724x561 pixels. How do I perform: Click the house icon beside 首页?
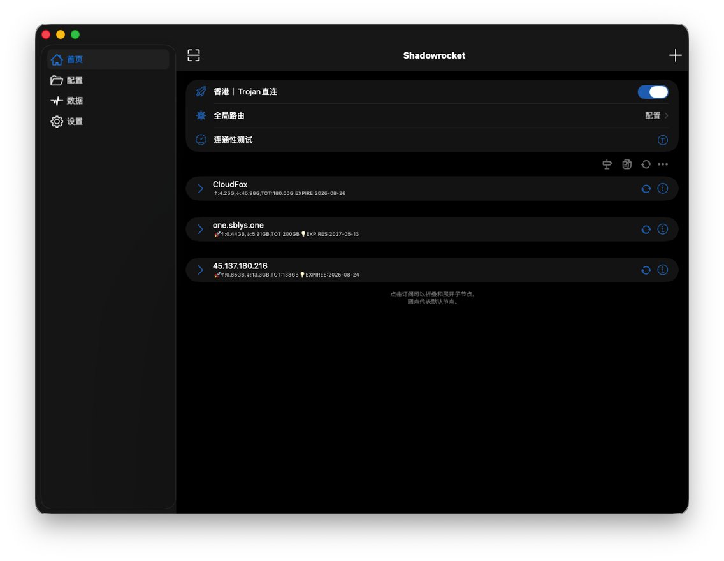pyautogui.click(x=57, y=59)
